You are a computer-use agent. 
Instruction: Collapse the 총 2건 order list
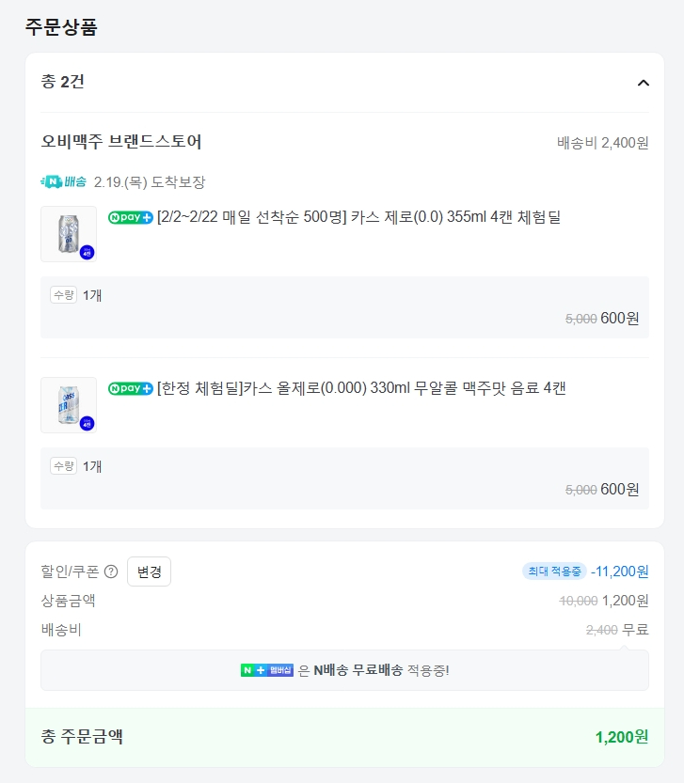pos(644,83)
